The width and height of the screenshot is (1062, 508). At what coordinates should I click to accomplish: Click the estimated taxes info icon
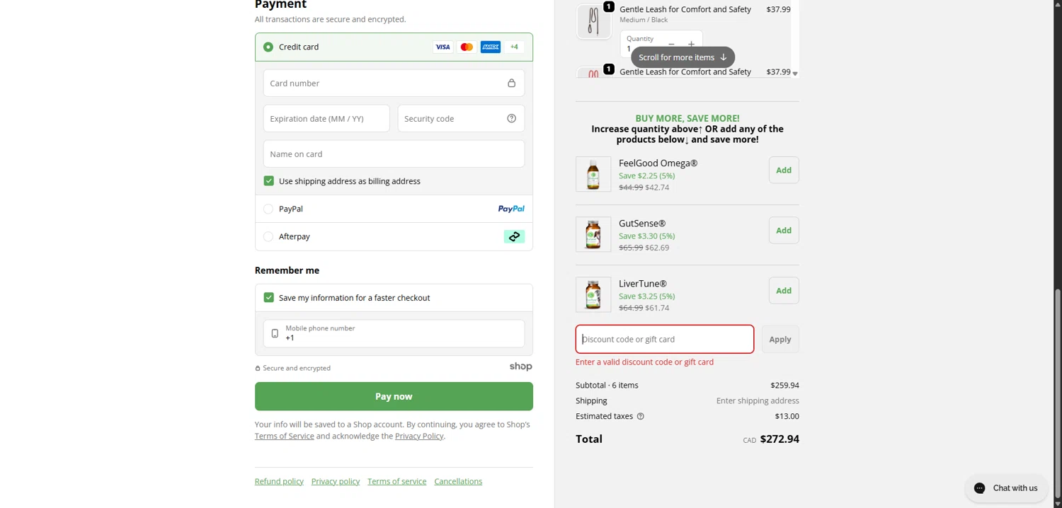tap(640, 416)
